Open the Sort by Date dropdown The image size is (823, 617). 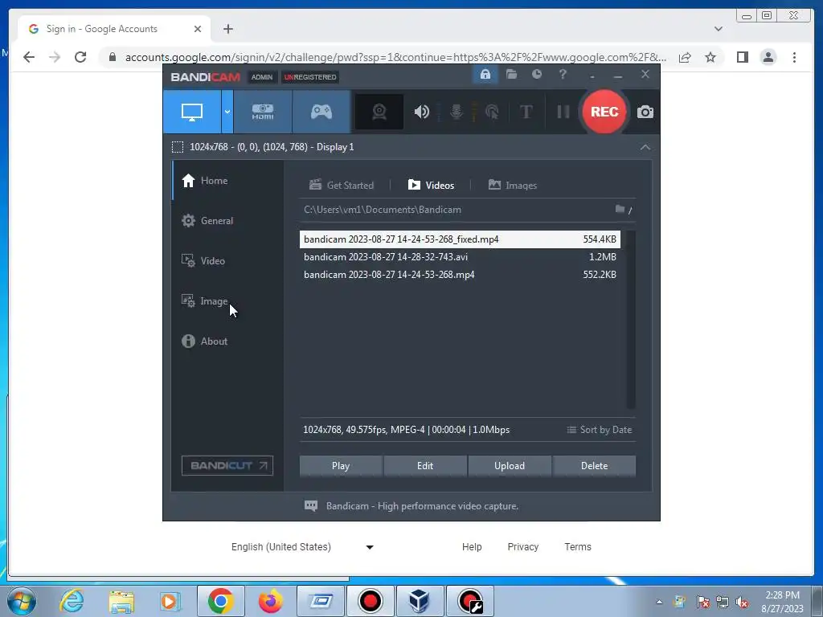(x=600, y=430)
